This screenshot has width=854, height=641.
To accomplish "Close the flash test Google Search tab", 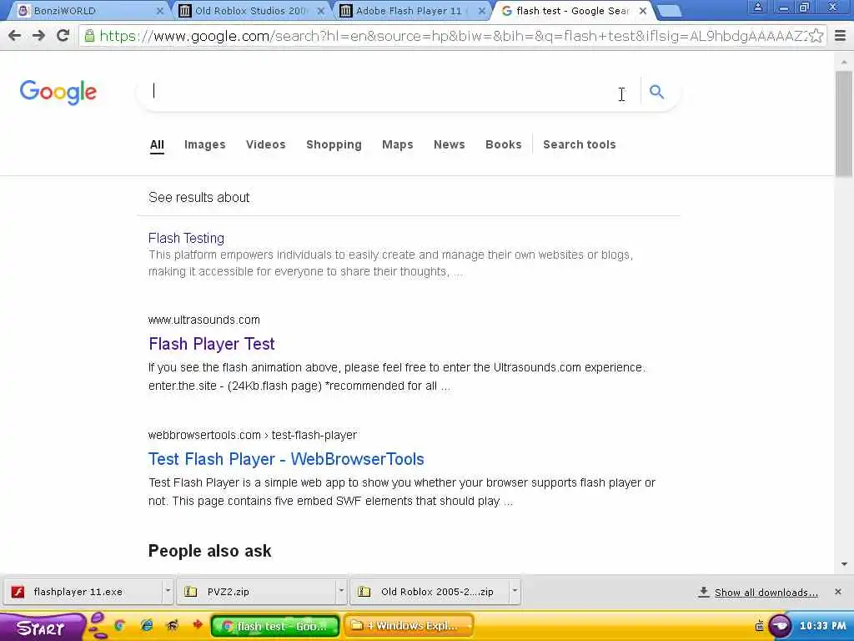I will tap(643, 11).
